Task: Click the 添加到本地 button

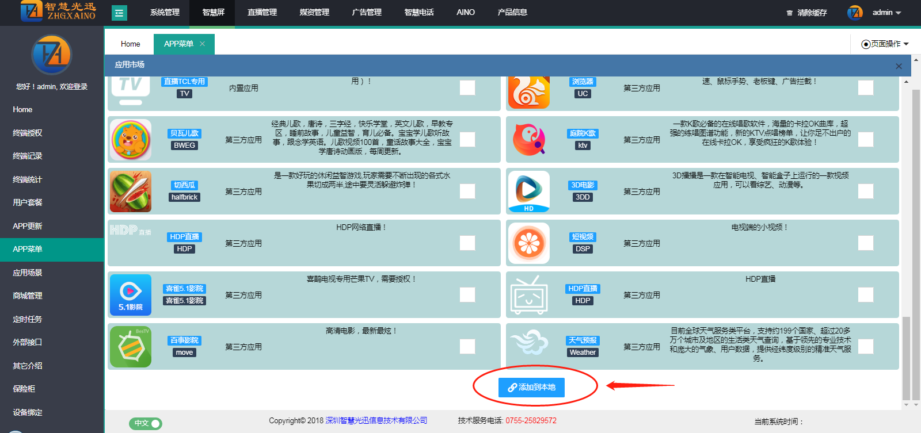Action: pyautogui.click(x=531, y=388)
